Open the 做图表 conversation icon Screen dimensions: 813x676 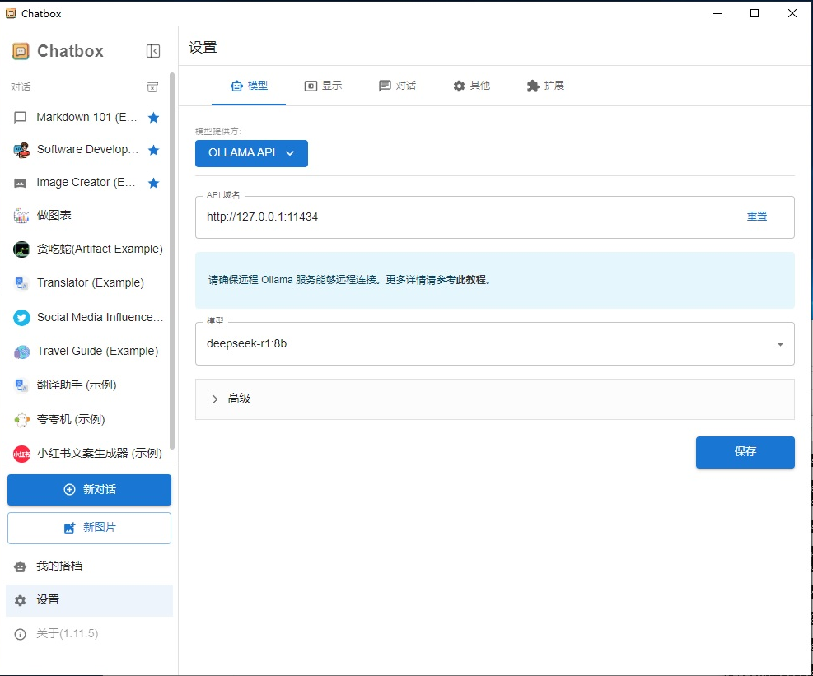21,216
